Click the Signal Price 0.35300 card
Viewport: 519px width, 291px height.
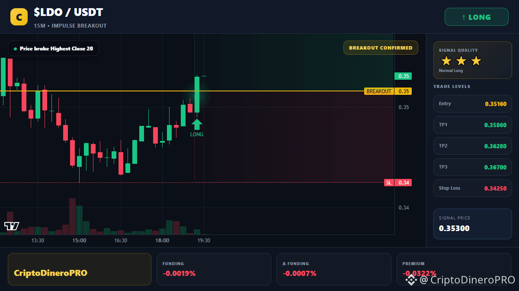point(473,224)
